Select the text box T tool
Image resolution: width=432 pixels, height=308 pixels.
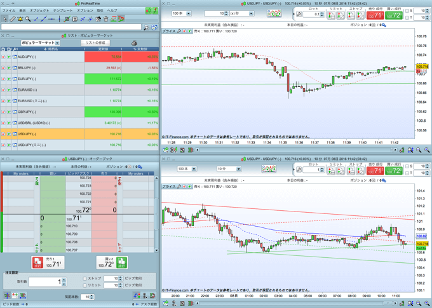75,19
